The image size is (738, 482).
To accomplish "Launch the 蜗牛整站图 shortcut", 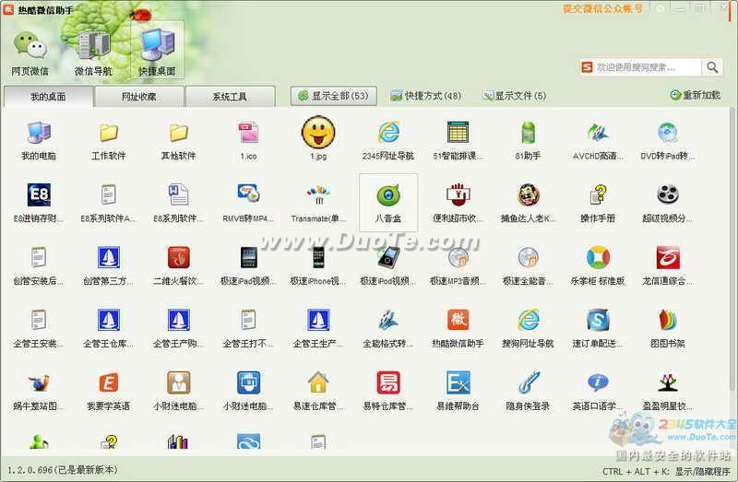I will tap(39, 391).
